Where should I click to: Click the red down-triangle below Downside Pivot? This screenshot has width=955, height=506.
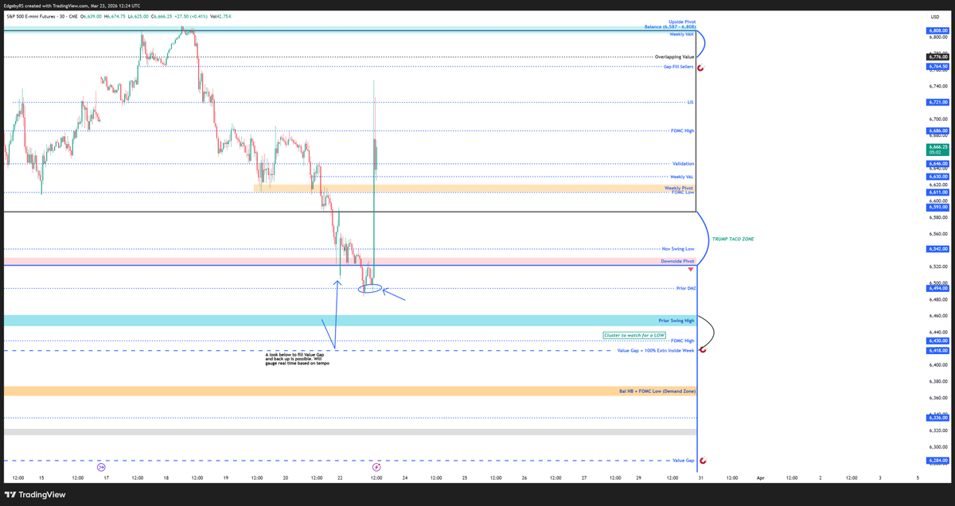[691, 271]
